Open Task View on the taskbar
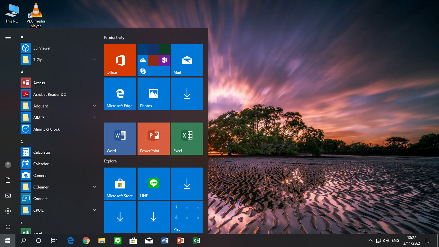The width and height of the screenshot is (439, 247). pos(54,241)
